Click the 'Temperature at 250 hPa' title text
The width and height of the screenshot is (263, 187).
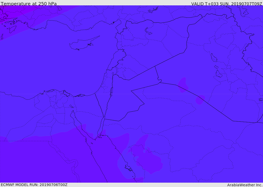coord(29,4)
